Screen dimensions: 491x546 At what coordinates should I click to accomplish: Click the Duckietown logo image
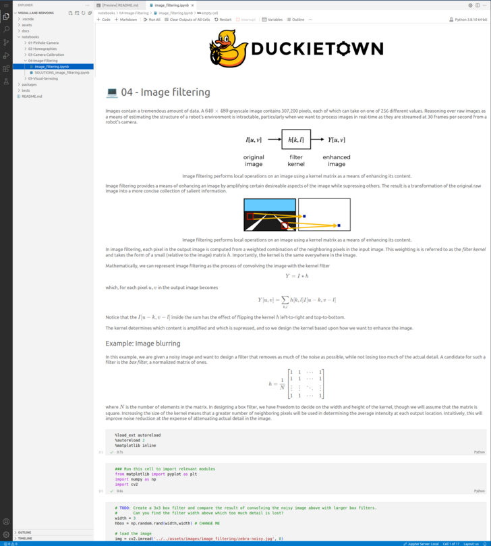[297, 49]
